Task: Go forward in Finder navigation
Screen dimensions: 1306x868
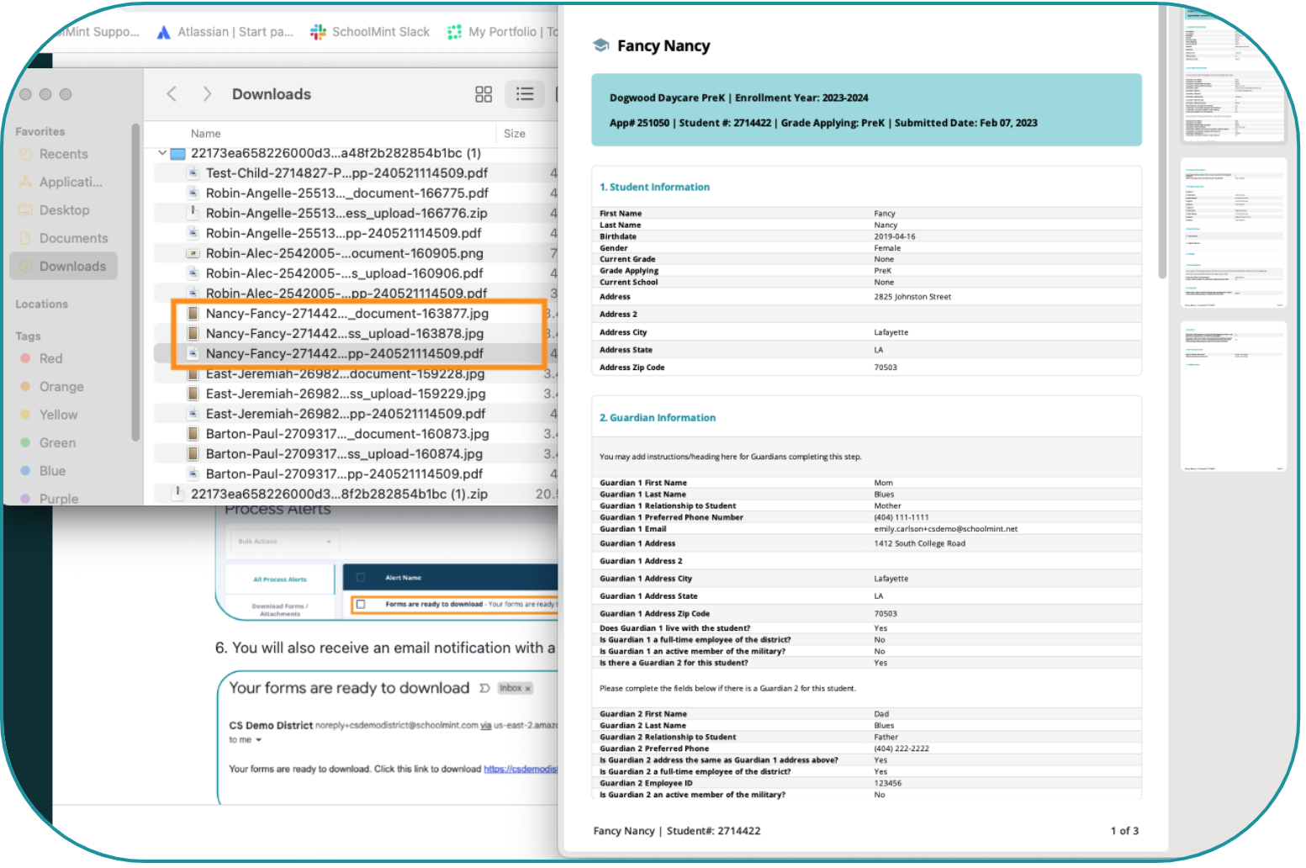Action: click(x=207, y=94)
